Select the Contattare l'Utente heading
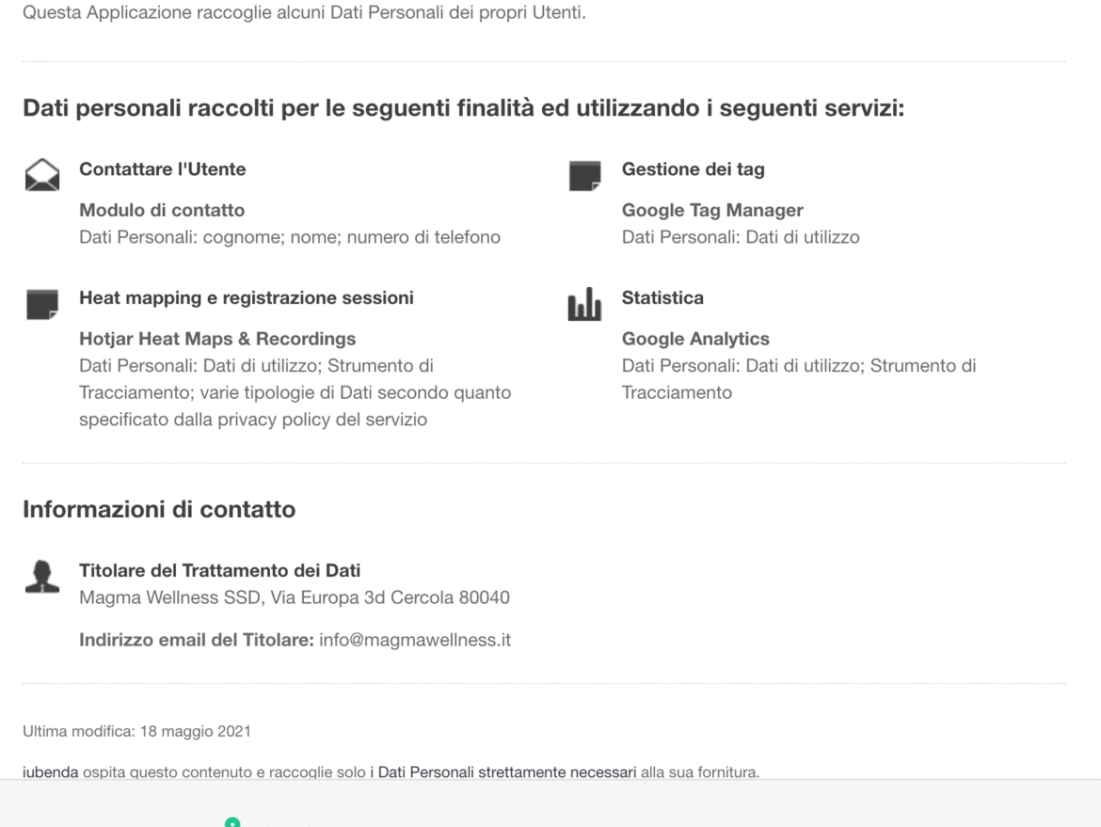The height and width of the screenshot is (827, 1101). [x=162, y=169]
